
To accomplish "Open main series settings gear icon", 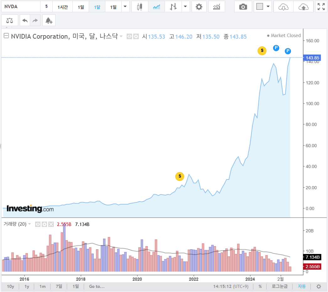I will pyautogui.click(x=136, y=36).
